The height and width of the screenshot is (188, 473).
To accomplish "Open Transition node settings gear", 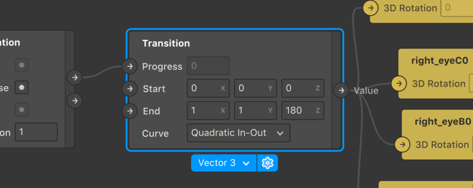I will tap(267, 163).
